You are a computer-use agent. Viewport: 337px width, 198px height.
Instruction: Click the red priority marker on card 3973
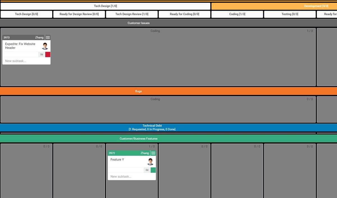(x=47, y=54)
